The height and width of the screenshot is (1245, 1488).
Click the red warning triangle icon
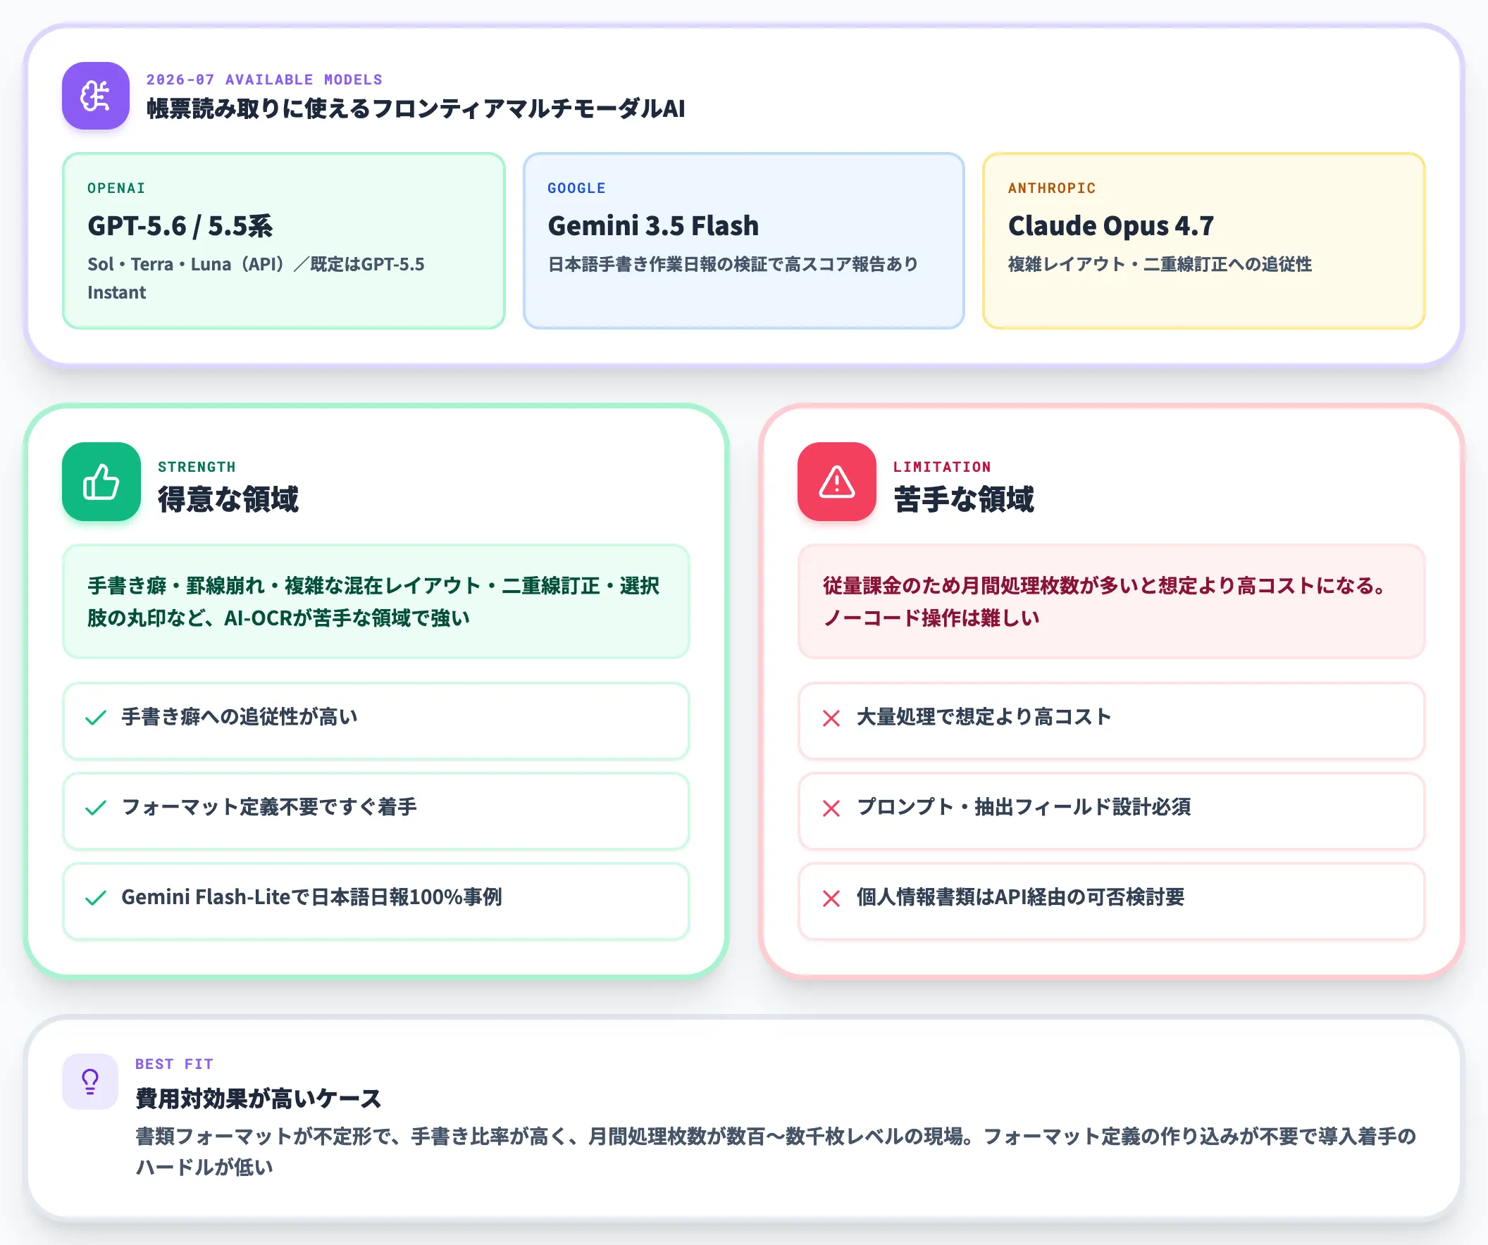[x=837, y=482]
